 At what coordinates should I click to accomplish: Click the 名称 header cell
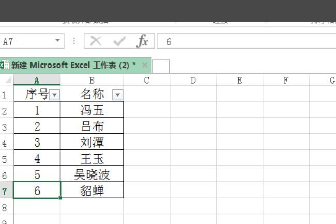pyautogui.click(x=92, y=93)
